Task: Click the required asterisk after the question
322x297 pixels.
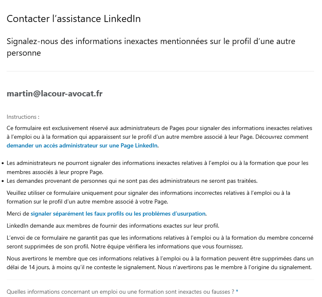Action: [237, 292]
